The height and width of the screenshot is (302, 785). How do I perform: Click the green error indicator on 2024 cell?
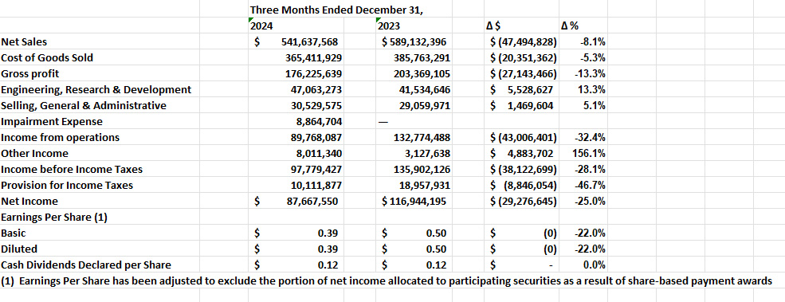coord(251,20)
